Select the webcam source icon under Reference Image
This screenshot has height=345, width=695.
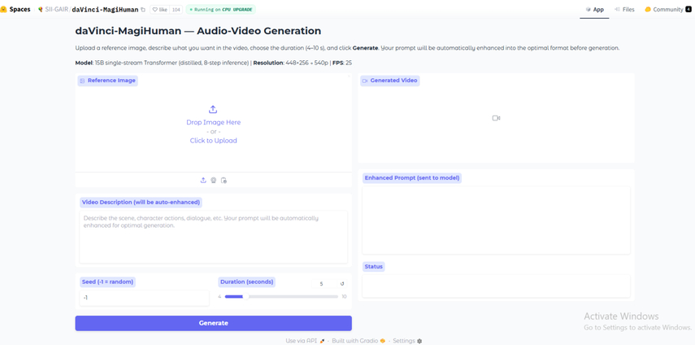[x=214, y=180]
